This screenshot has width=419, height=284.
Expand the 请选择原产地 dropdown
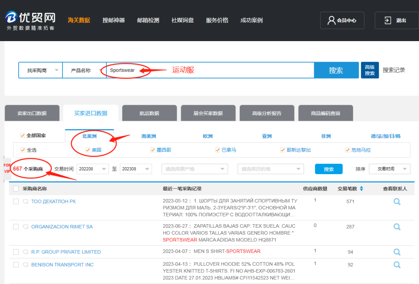(195, 169)
